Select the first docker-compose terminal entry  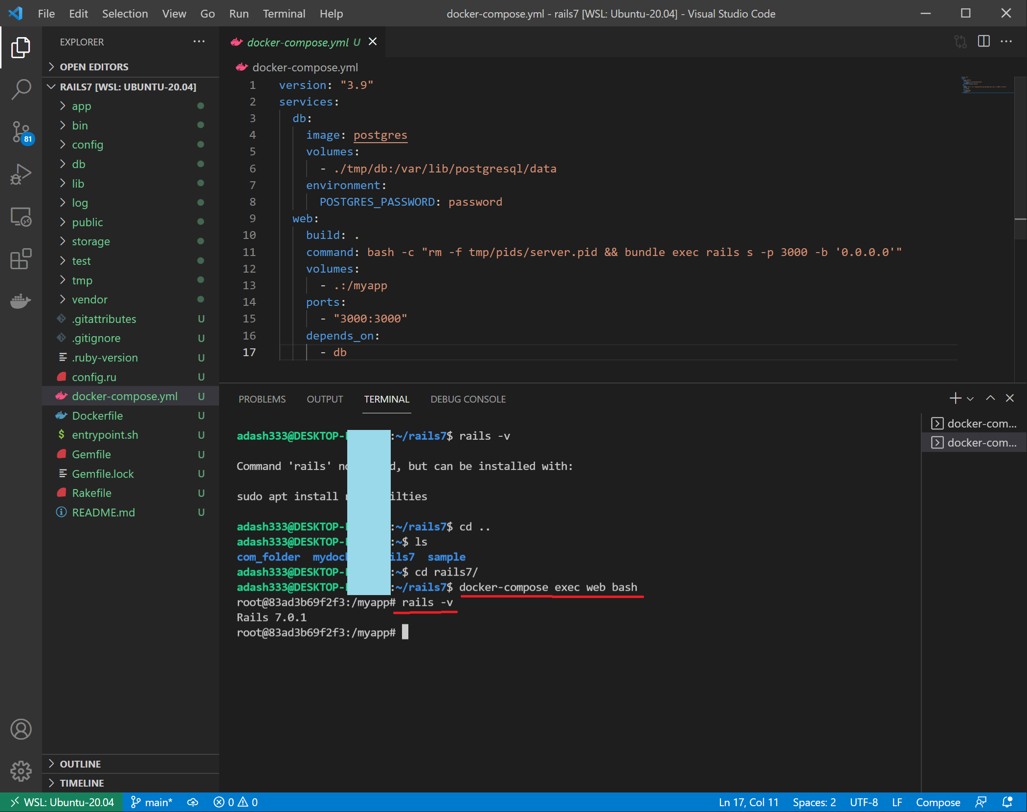pyautogui.click(x=974, y=424)
